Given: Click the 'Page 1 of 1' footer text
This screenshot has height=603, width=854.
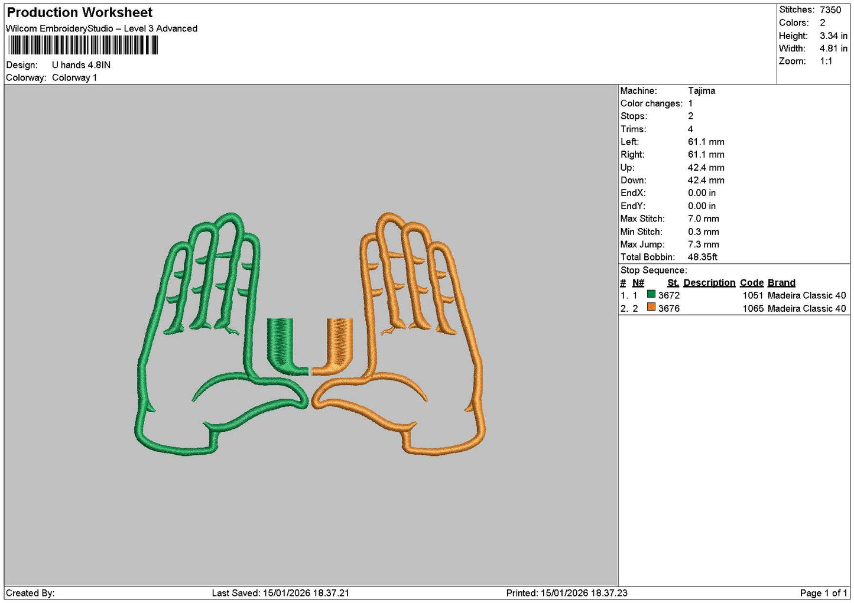Looking at the screenshot, I should 824,593.
